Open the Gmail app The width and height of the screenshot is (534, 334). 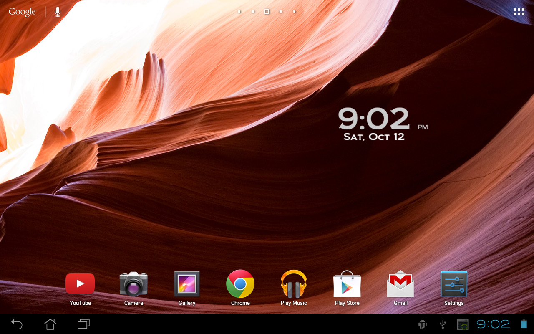(x=400, y=284)
